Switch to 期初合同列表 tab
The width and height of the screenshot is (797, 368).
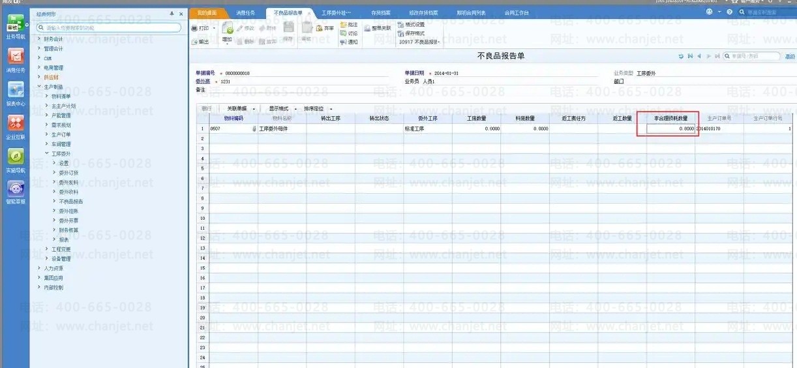click(471, 12)
